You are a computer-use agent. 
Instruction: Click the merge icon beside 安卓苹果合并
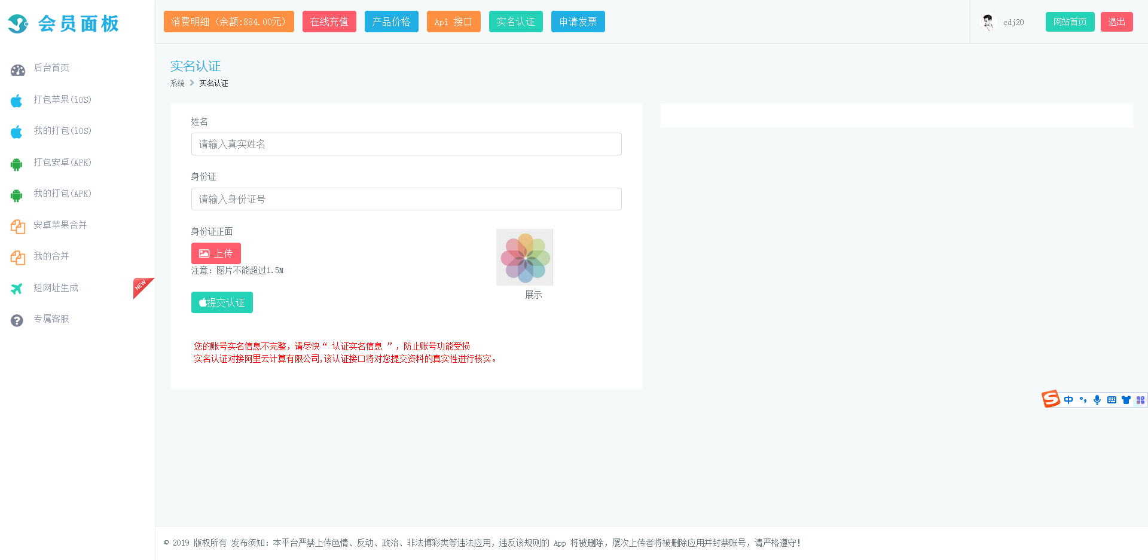(17, 227)
